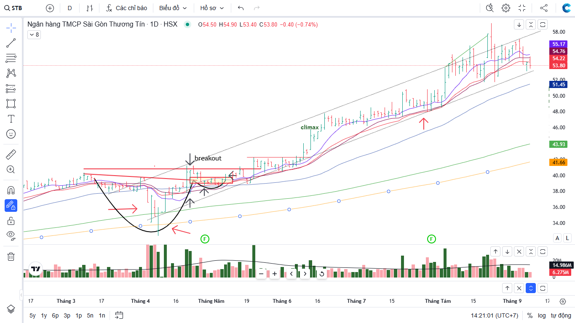Toggle lock all drawing tools
575x323 pixels.
pyautogui.click(x=11, y=221)
